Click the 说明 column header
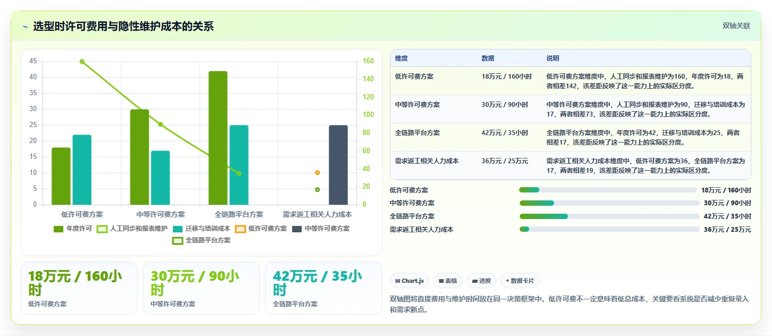The width and height of the screenshot is (772, 336). pyautogui.click(x=553, y=58)
